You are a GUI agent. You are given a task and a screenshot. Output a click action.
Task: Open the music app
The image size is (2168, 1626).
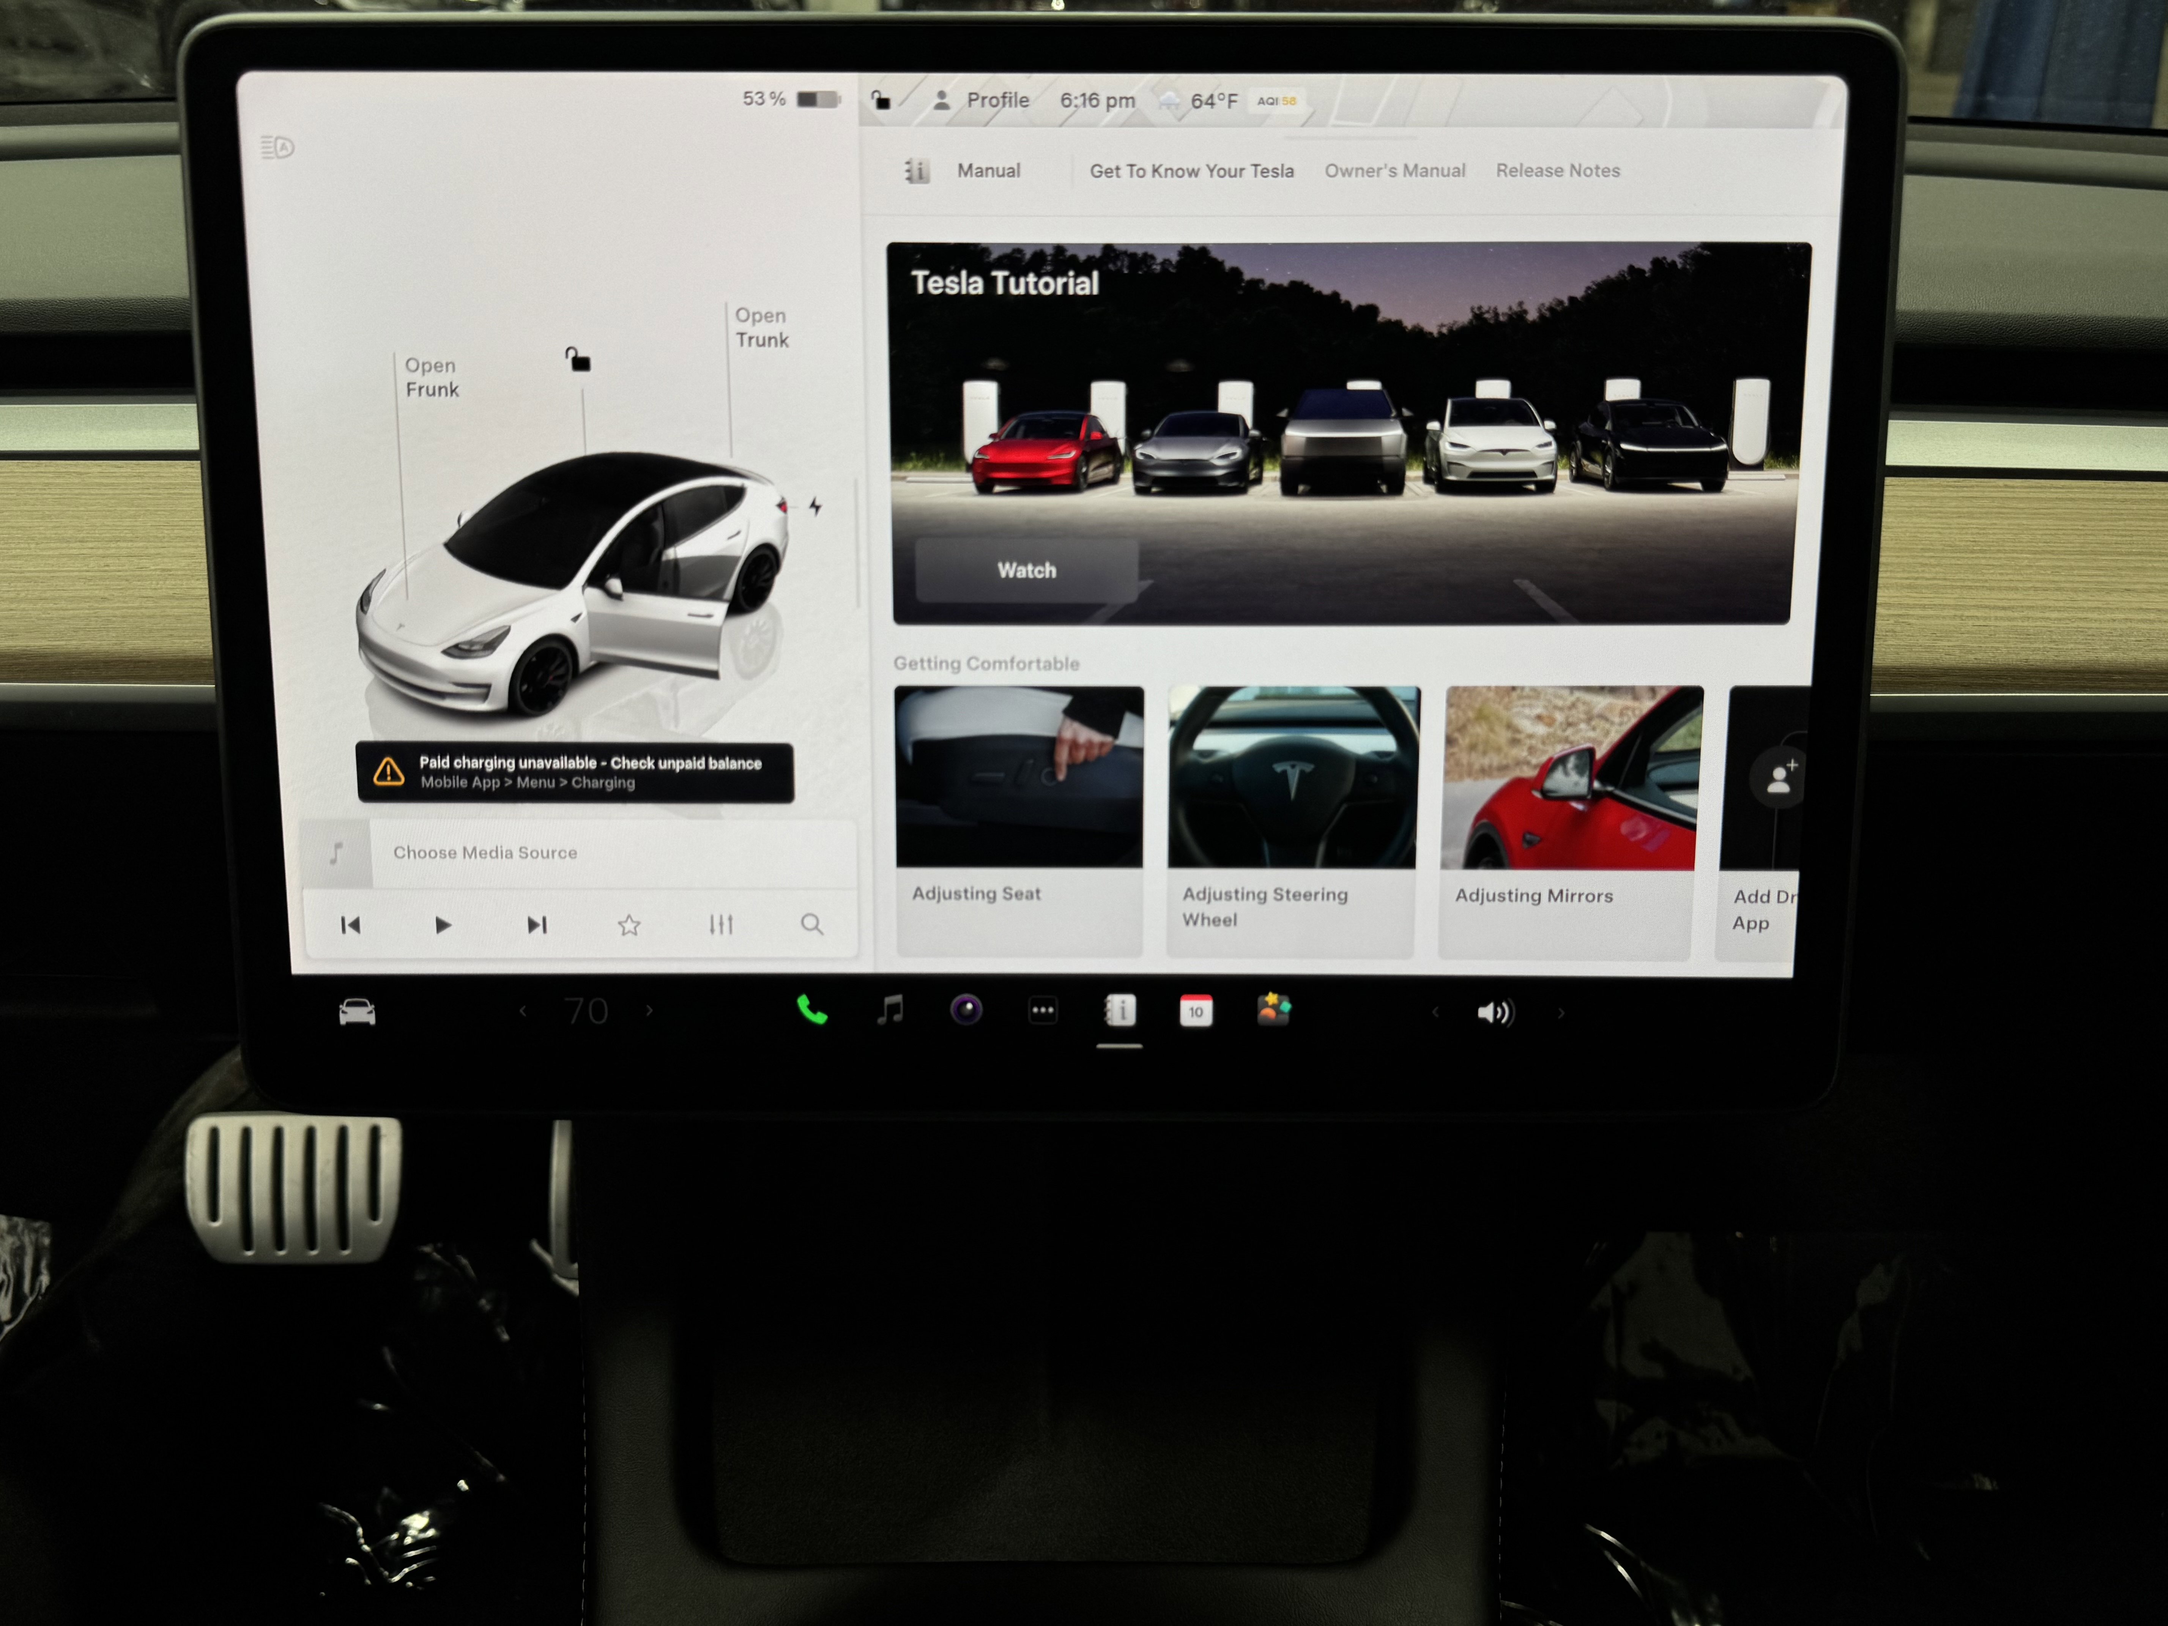[890, 1010]
